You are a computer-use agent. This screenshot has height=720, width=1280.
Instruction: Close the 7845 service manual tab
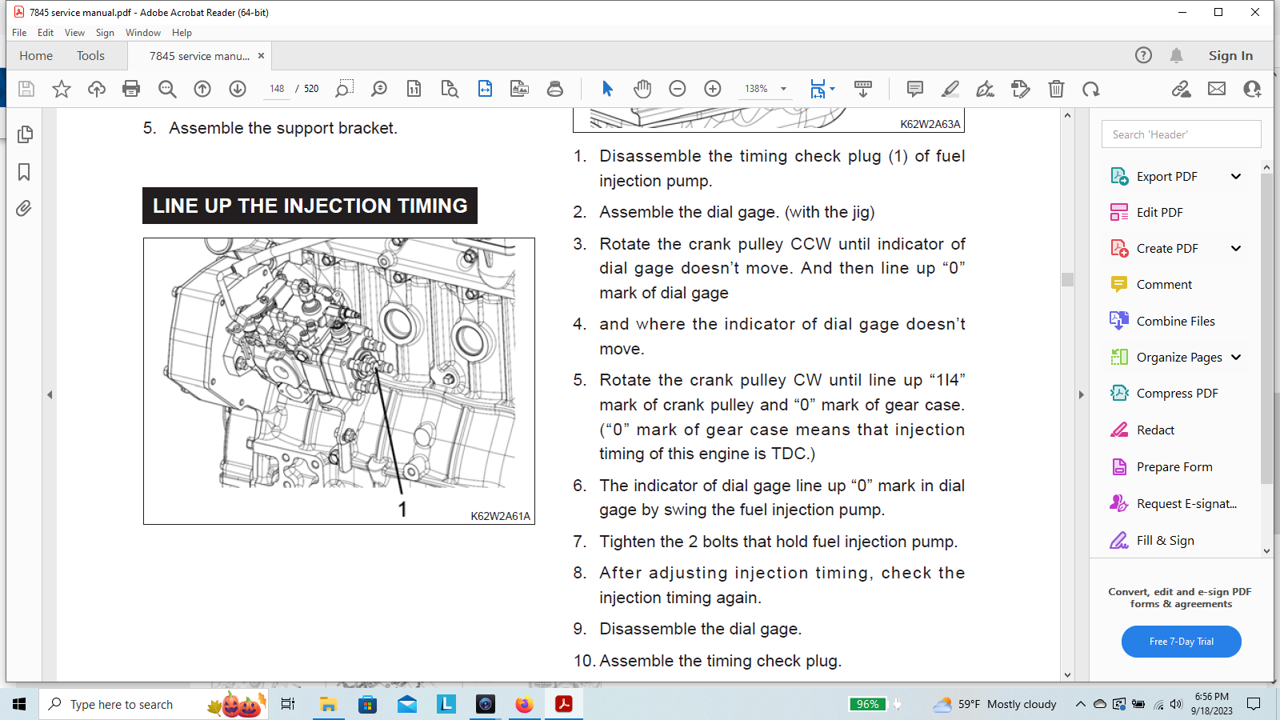tap(261, 56)
